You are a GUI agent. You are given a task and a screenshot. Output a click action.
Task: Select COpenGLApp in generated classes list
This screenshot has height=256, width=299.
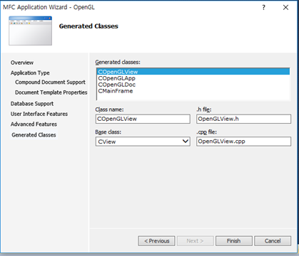point(193,78)
